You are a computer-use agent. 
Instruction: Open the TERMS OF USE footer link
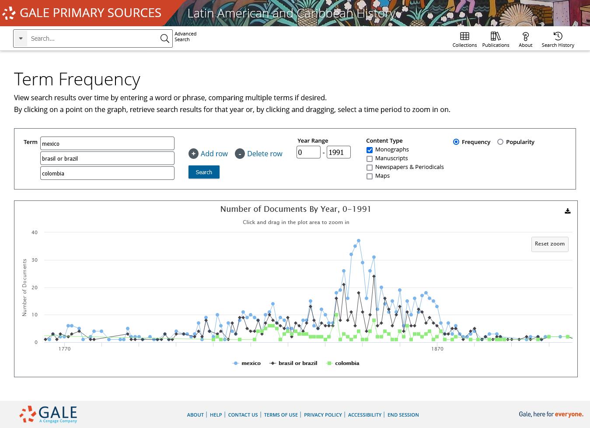tap(281, 415)
